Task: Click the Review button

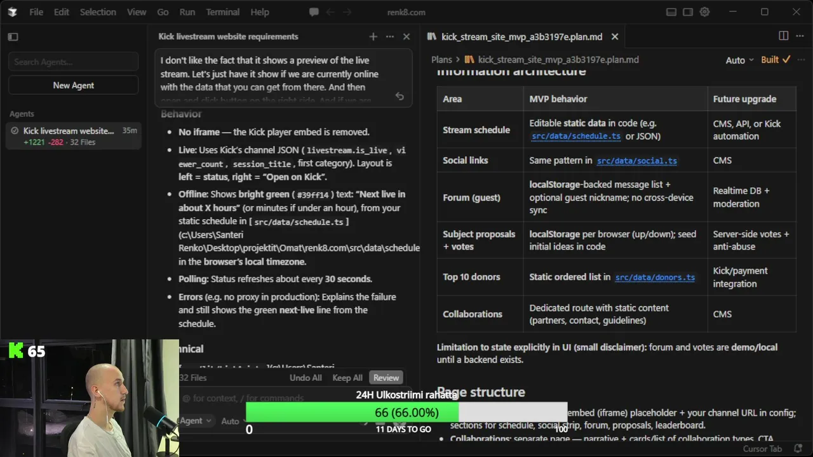Action: click(x=386, y=378)
